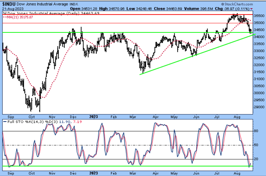This screenshot has width=266, height=176.
Task: Click Feb on the price chart axis
Action: tap(114, 117)
